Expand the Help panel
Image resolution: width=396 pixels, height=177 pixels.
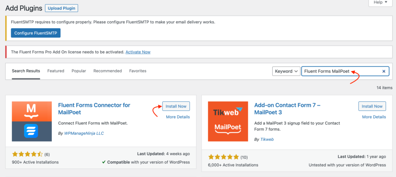coord(381,2)
